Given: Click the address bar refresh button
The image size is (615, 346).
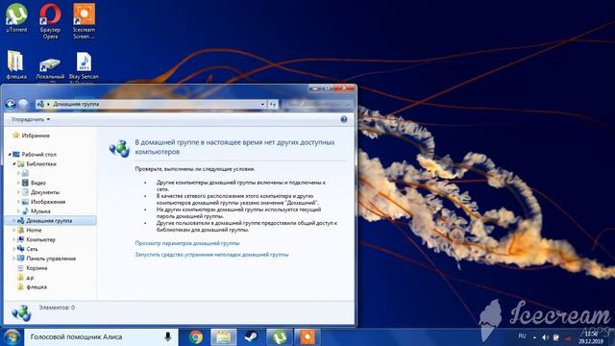Looking at the screenshot, I should (x=273, y=104).
